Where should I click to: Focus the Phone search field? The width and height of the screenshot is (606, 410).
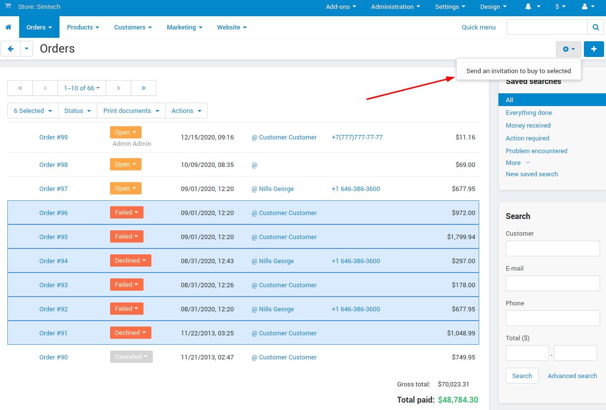click(553, 318)
